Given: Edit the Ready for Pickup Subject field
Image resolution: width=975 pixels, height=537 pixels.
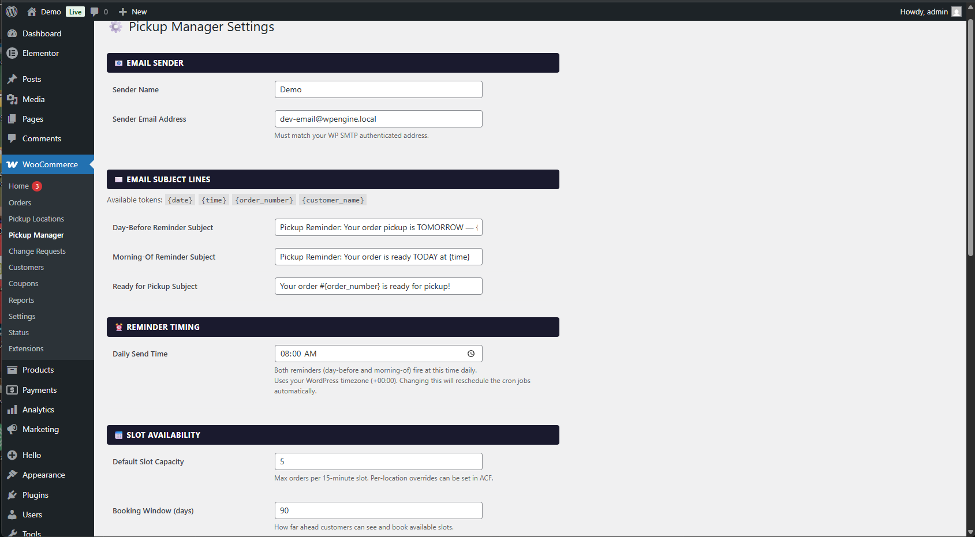Looking at the screenshot, I should pos(379,286).
